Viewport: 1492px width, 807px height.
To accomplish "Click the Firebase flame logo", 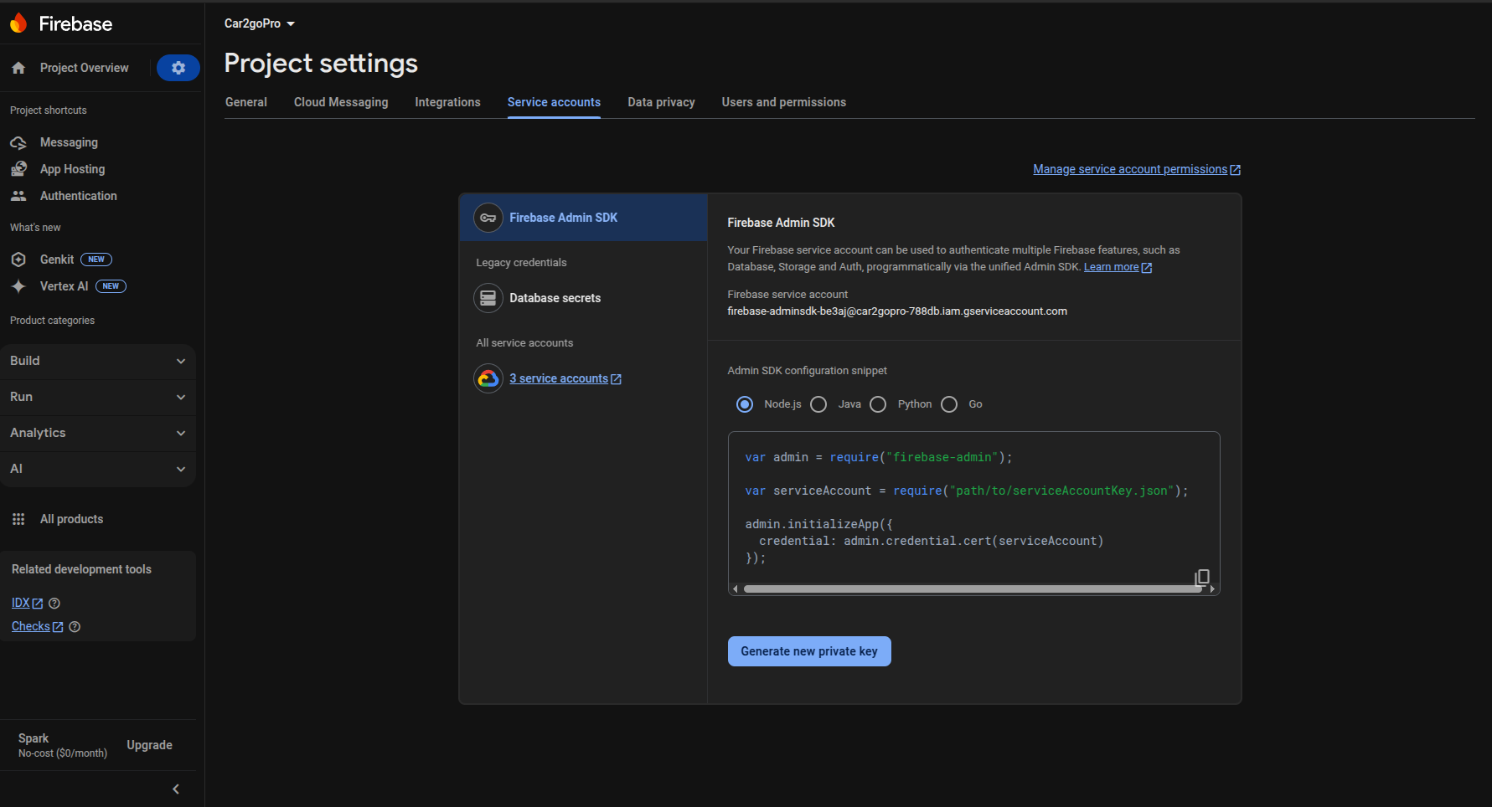I will (18, 23).
